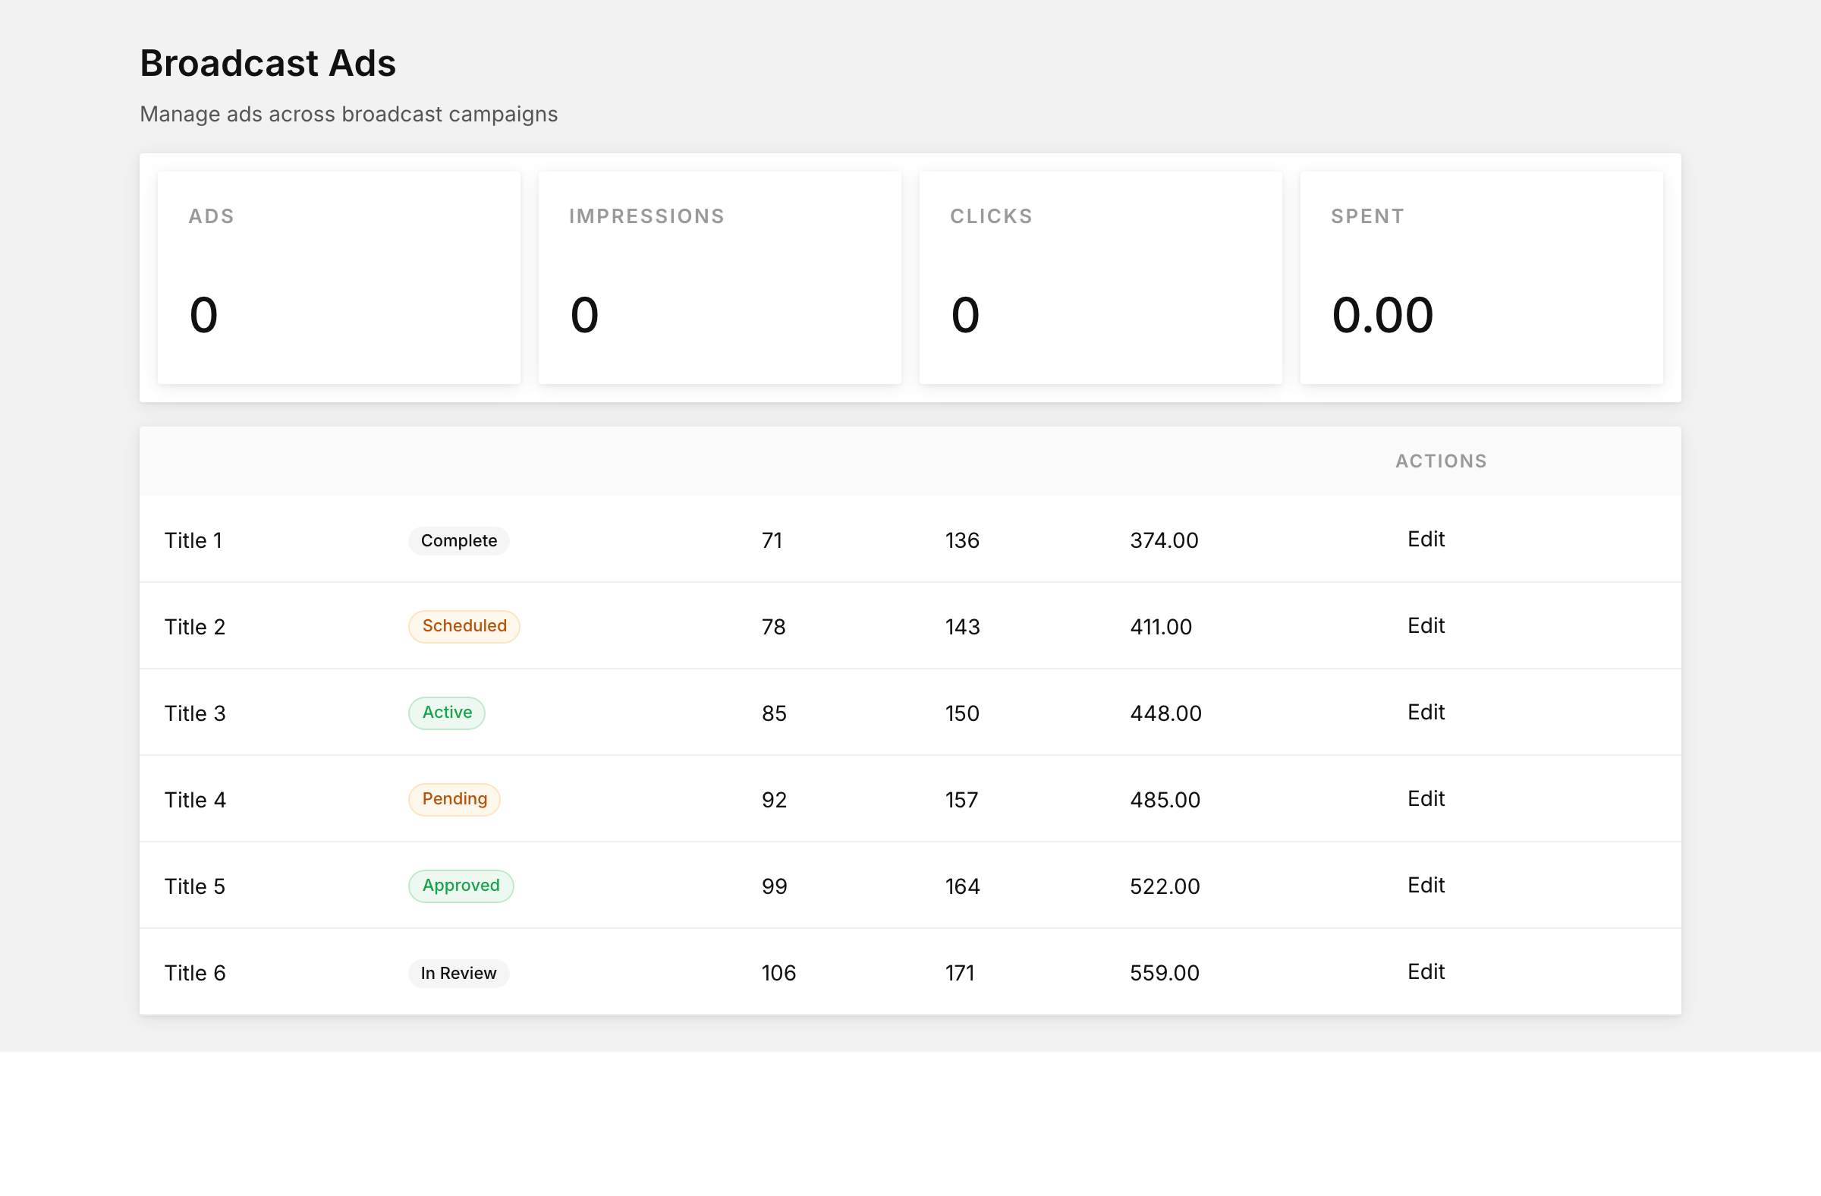
Task: Click the Title 5 Edit action
Action: (1426, 885)
